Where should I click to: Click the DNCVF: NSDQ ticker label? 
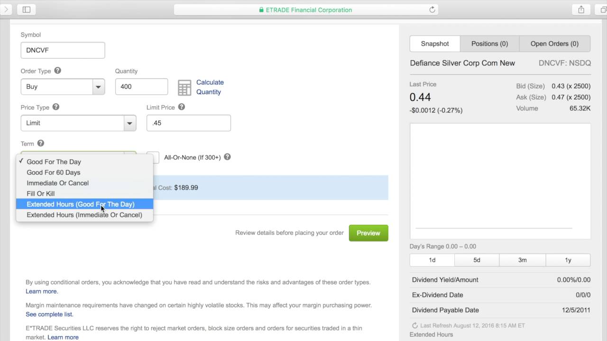tap(565, 63)
